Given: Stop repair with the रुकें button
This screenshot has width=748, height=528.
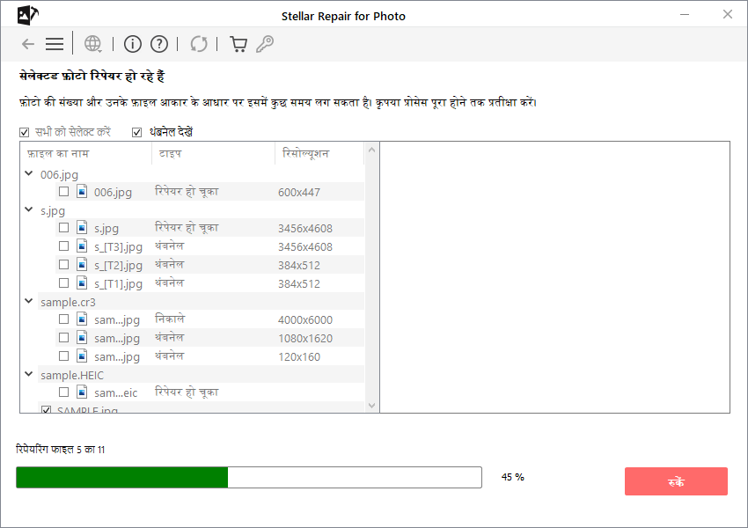Looking at the screenshot, I should pyautogui.click(x=676, y=481).
